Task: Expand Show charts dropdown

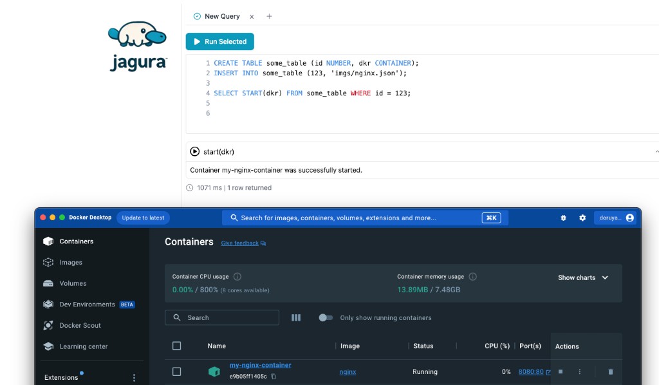Action: tap(583, 278)
